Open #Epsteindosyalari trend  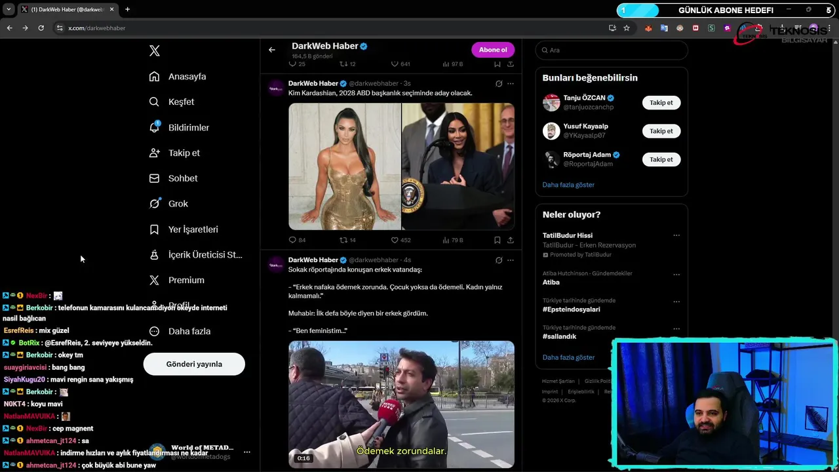coord(571,309)
